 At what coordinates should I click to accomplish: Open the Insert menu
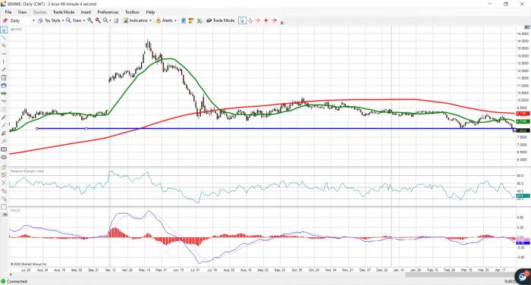tap(86, 12)
